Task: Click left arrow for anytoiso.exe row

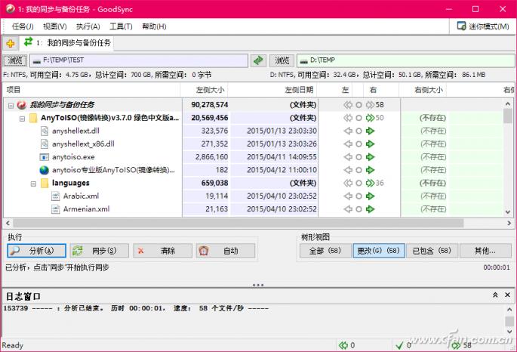Action: pyautogui.click(x=348, y=157)
